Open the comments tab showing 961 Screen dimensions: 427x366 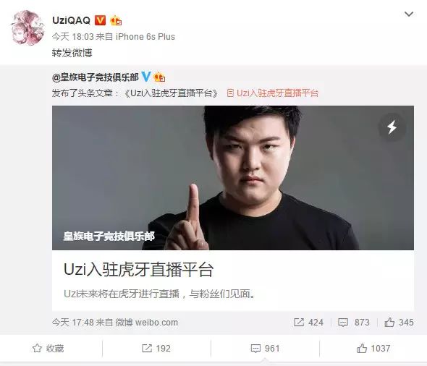(x=265, y=349)
